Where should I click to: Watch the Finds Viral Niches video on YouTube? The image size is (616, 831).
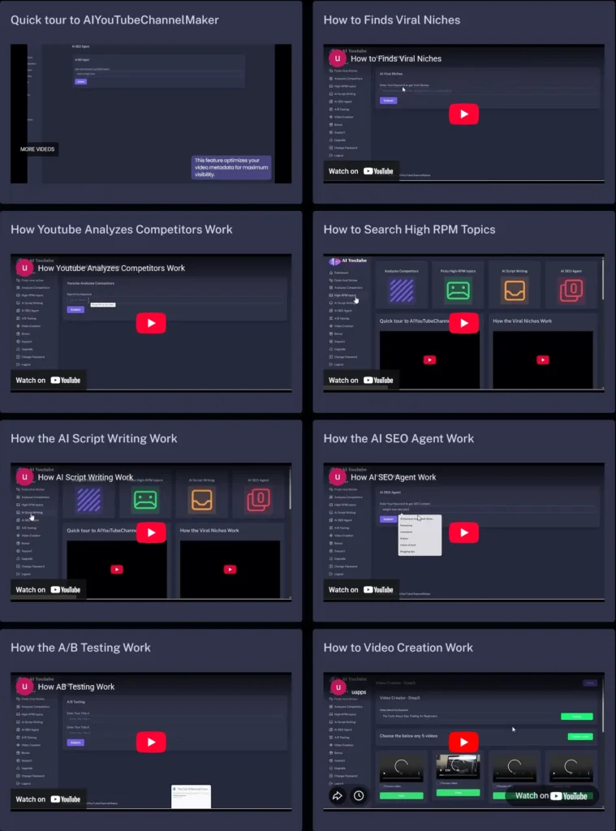pos(361,171)
